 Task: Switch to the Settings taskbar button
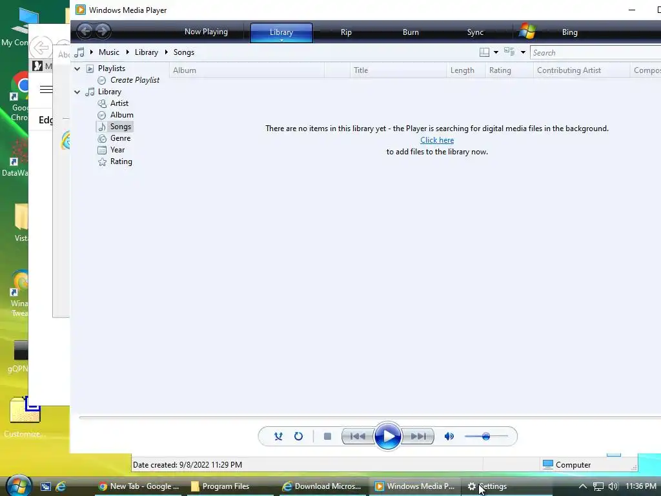pos(506,486)
